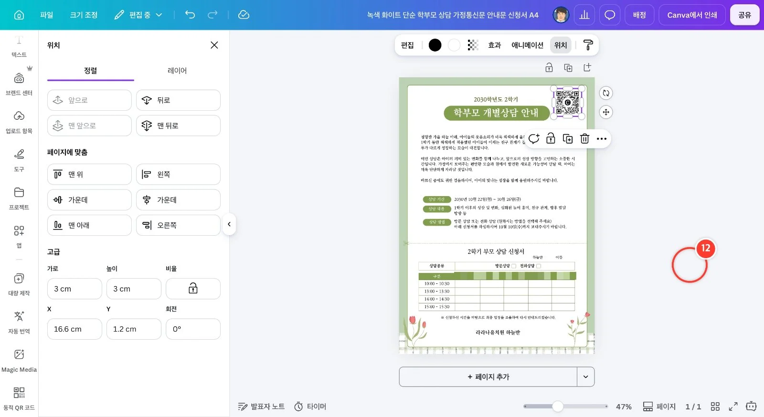
Task: Open Magic Media sidebar tool
Action: click(19, 360)
